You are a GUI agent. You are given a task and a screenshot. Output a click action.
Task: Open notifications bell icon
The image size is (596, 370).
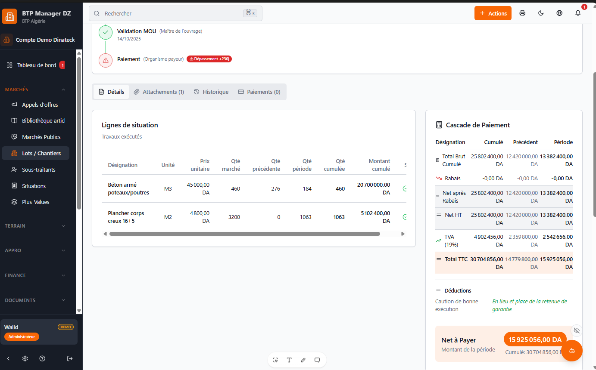tap(578, 13)
